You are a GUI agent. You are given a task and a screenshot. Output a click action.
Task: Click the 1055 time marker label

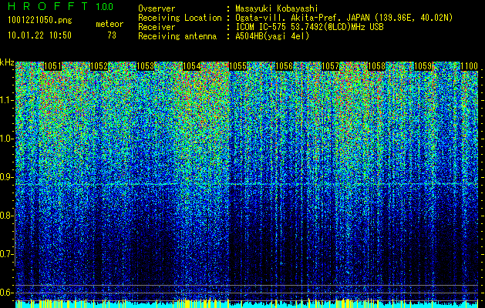pos(238,66)
